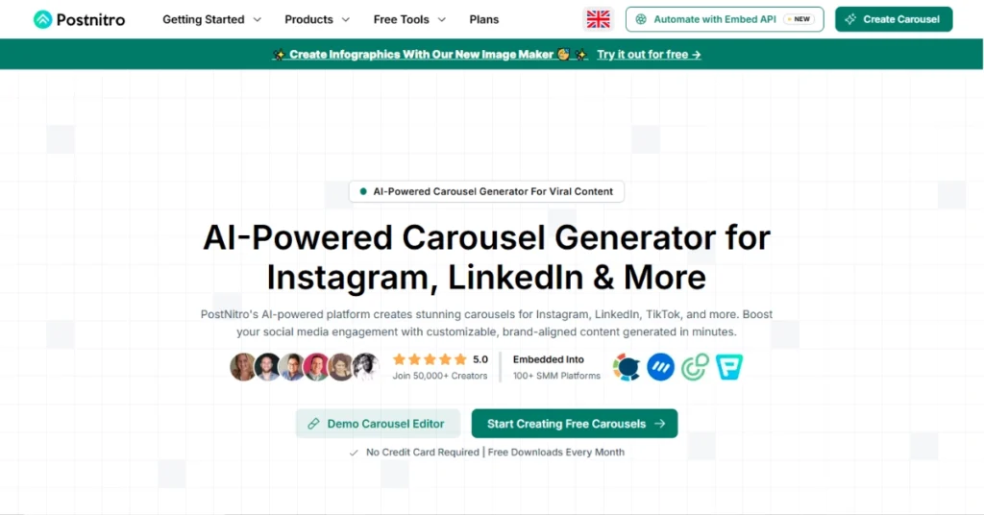This screenshot has width=984, height=515.
Task: Click the UK flag language icon
Action: coord(599,19)
